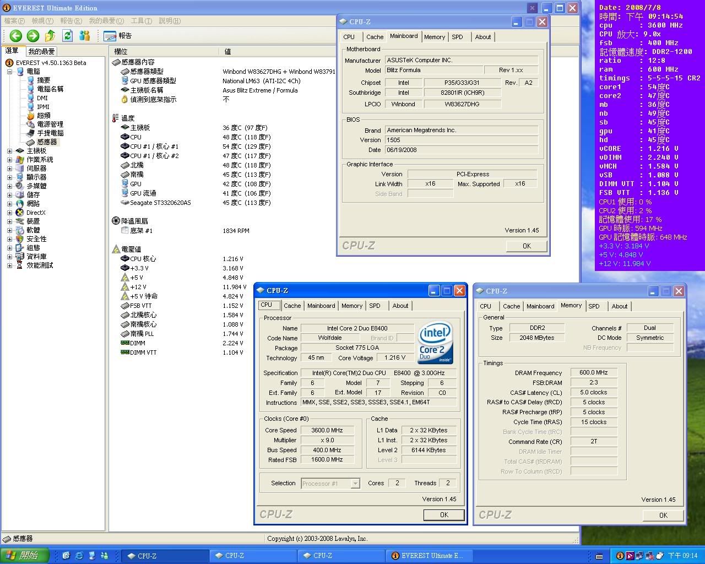
Task: Click the Internet Explorer quick launch icon
Action: click(x=79, y=556)
